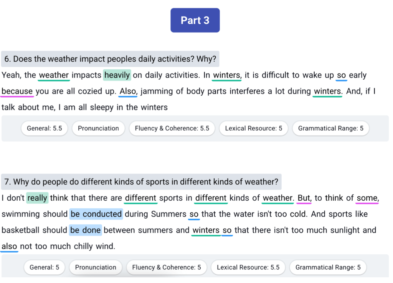Select Fluency & Coherence: 5.5 chip
Viewport: 393px width, 283px height.
(x=172, y=129)
